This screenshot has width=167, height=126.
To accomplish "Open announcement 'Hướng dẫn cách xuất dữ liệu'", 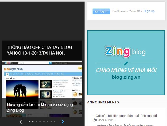I will pos(125,125).
